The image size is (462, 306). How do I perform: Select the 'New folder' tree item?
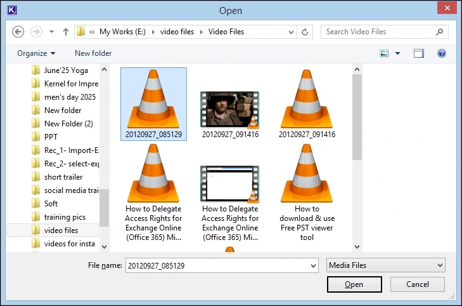63,110
